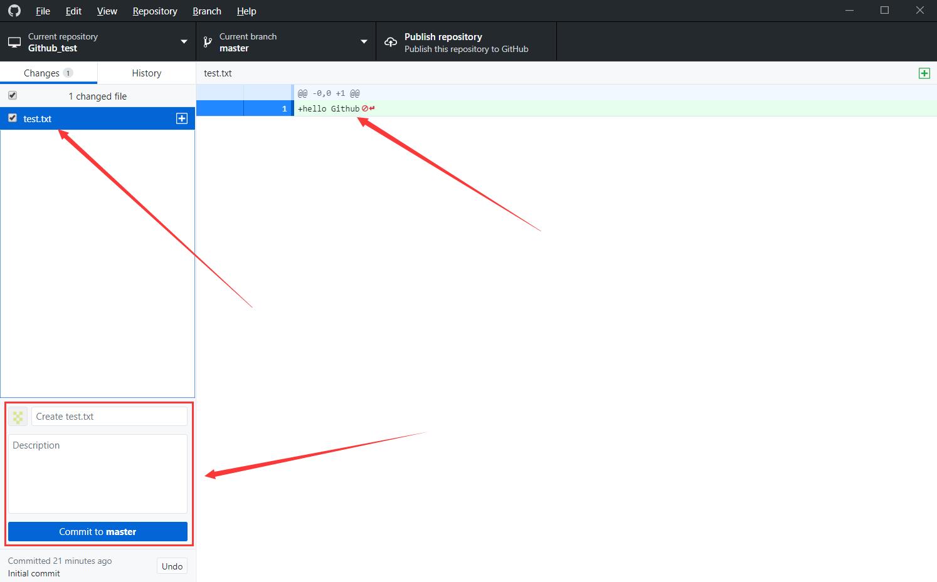Uncheck the '1 changed file' checkbox
937x582 pixels.
pos(13,95)
